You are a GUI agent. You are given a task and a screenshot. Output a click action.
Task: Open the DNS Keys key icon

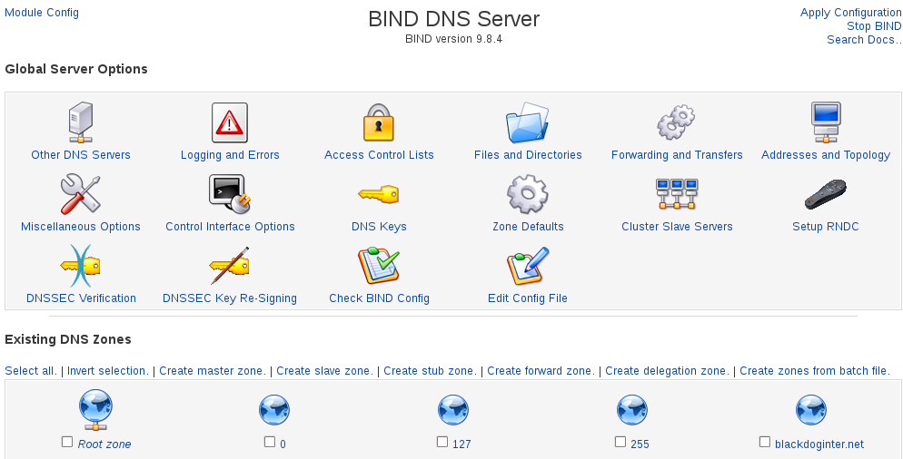point(378,194)
